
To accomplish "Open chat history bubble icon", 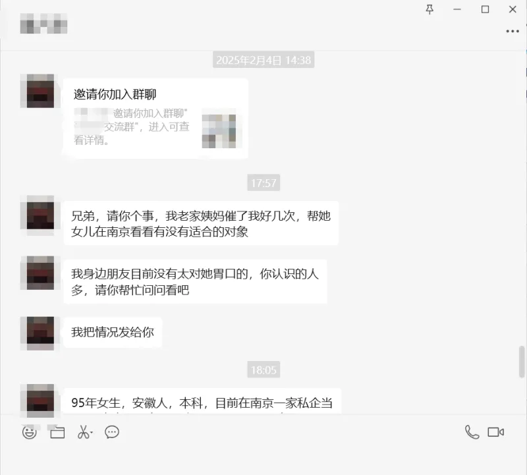I will (x=112, y=432).
